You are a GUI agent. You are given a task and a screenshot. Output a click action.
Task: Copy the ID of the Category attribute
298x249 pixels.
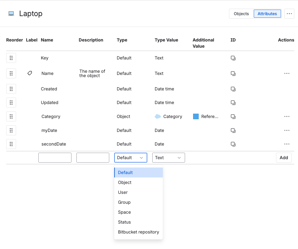(233, 116)
